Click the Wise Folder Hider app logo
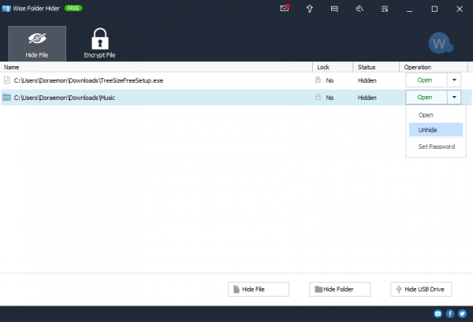Screen dimensions: 473x322 pyautogui.click(x=6, y=9)
